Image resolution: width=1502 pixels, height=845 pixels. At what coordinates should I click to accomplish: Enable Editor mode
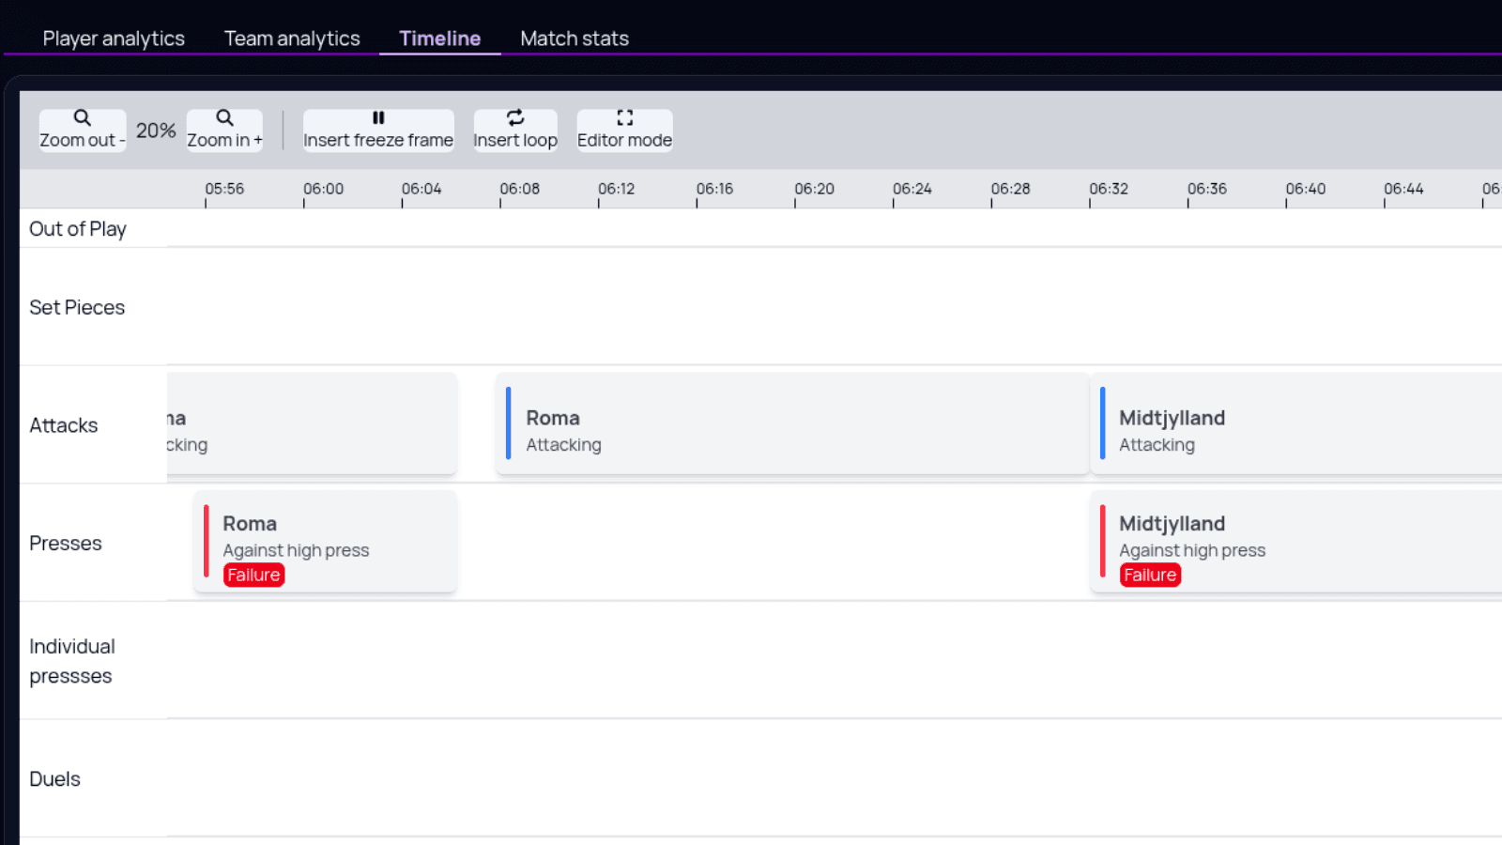(624, 131)
